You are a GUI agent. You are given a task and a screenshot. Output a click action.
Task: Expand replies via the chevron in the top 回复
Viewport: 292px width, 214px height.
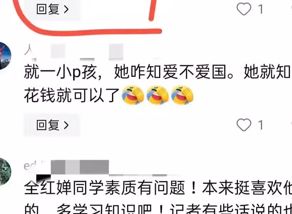coord(66,9)
